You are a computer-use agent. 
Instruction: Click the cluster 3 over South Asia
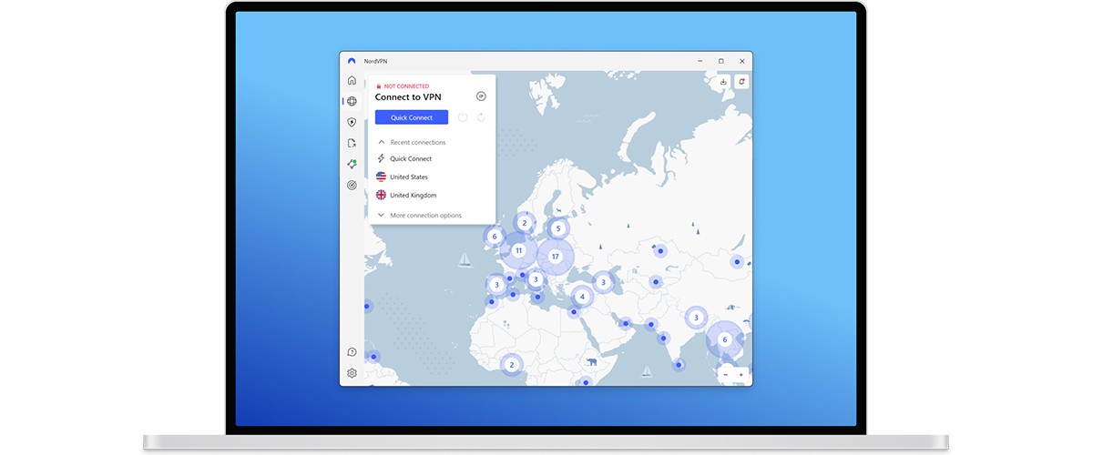696,318
